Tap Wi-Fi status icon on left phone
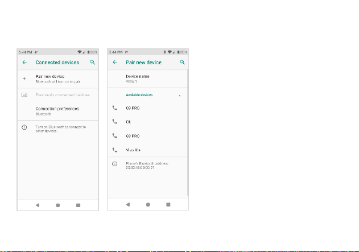 (80, 52)
